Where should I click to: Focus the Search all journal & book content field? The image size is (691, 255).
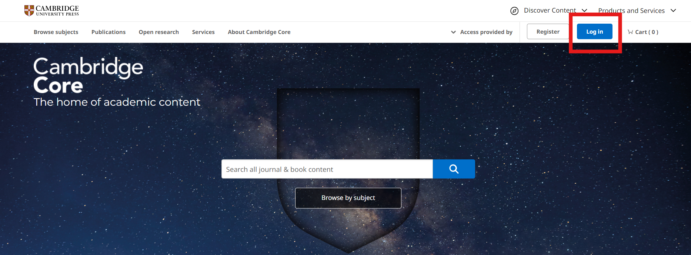point(327,169)
